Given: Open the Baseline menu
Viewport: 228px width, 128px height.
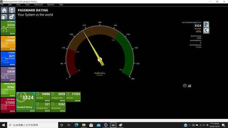Looking at the screenshot, I should point(51,5).
